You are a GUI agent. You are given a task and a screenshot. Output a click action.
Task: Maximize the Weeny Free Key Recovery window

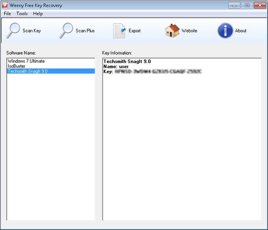coord(247,6)
